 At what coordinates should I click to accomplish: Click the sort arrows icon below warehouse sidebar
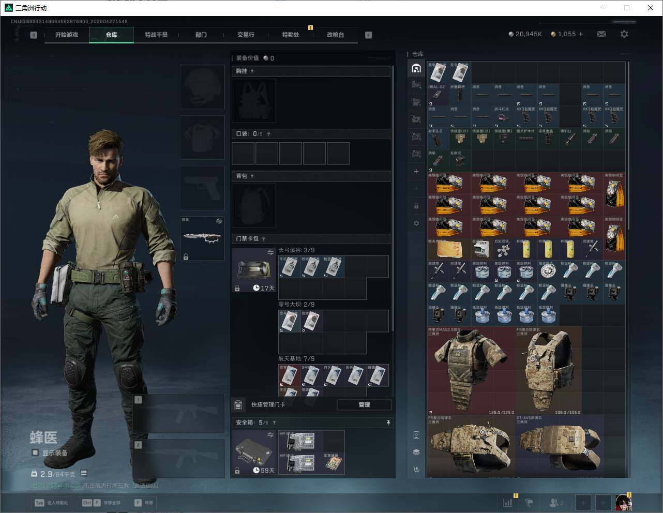tap(416, 470)
